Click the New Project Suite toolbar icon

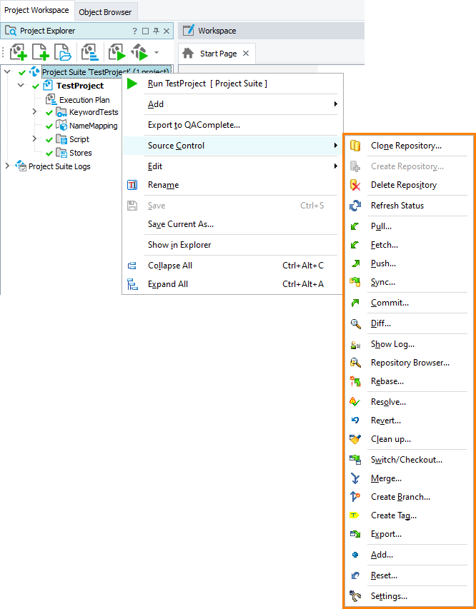(x=18, y=52)
